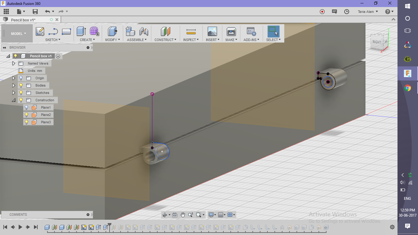The height and width of the screenshot is (235, 418).
Task: Open the notifications comment icon in title bar
Action: pyautogui.click(x=334, y=12)
